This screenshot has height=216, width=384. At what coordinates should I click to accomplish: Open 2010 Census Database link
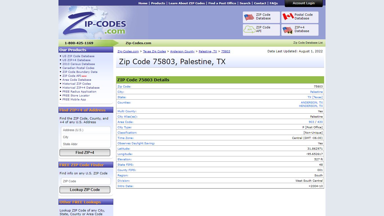tap(79, 64)
